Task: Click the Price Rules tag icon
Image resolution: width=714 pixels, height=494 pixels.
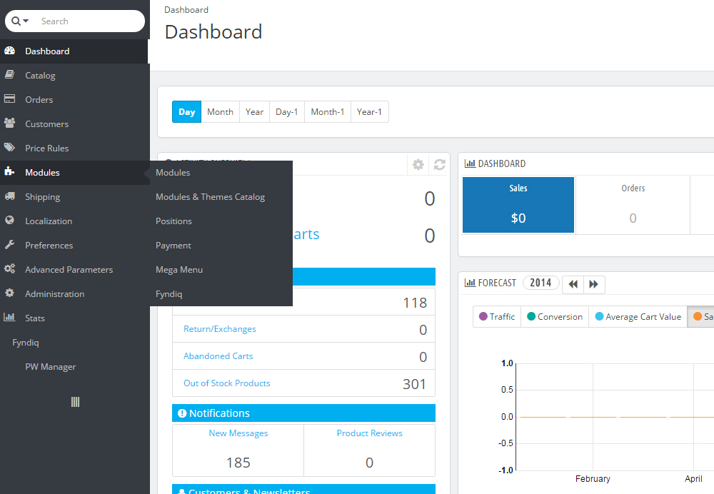Action: (x=9, y=148)
